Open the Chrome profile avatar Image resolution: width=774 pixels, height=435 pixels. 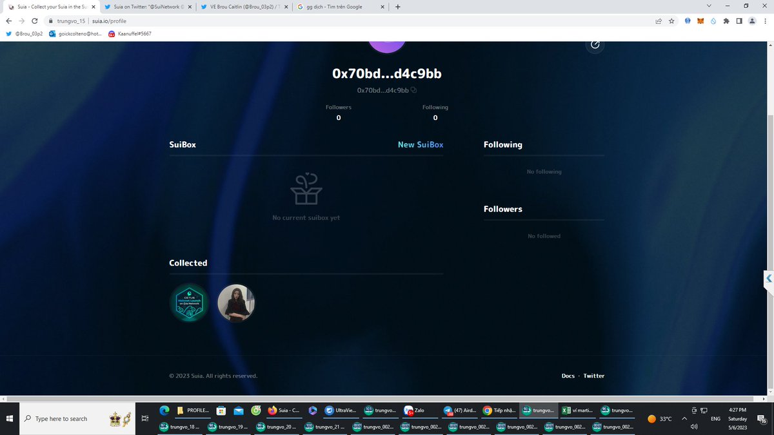[x=752, y=21]
